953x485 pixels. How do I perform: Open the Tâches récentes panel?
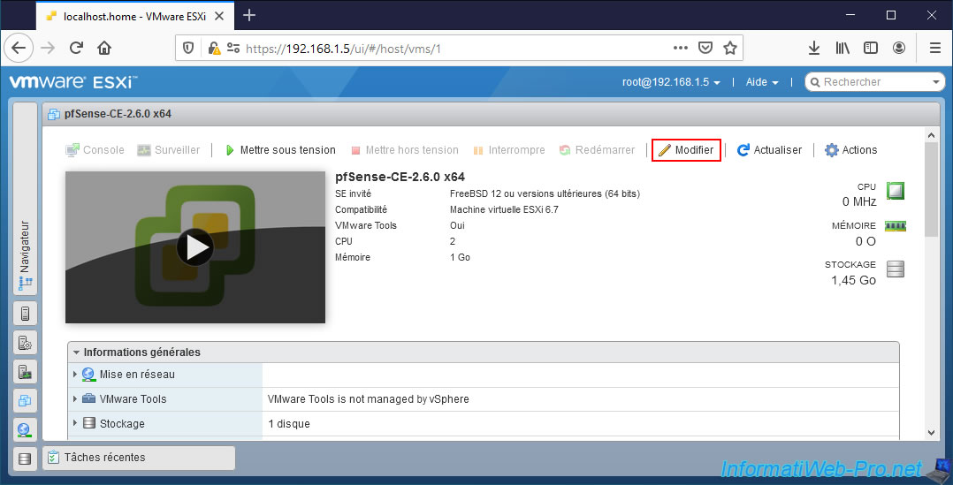139,458
